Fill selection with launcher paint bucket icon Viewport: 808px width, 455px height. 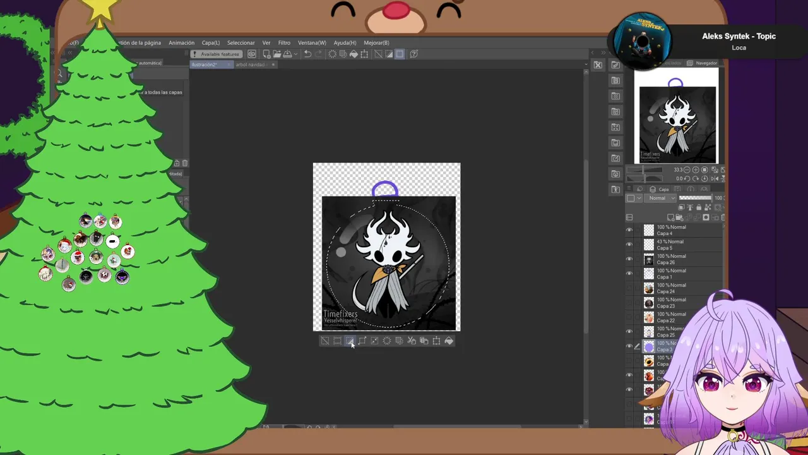[x=449, y=341]
